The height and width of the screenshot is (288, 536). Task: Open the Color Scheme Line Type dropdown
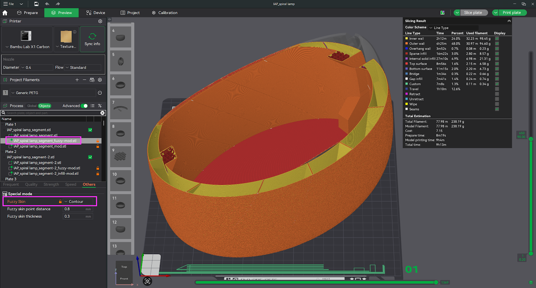pos(453,28)
